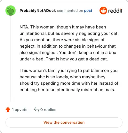The image size is (128, 133).
Task: Open the ProbablyNotADuck user profile
Action: click(x=38, y=11)
